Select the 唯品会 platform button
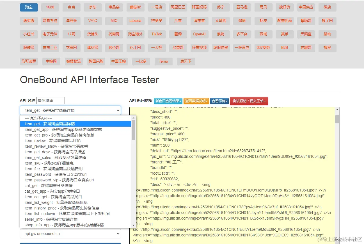 coord(114,7)
